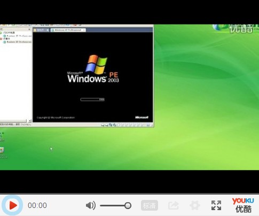Viewport: 259px width, 216px height.
Task: Click the share arrow icon
Action: click(x=173, y=205)
